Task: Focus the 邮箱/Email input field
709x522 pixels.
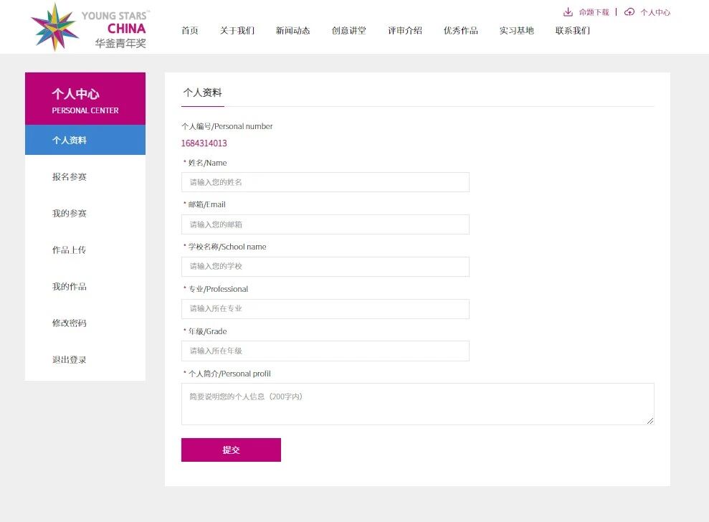Action: (325, 224)
